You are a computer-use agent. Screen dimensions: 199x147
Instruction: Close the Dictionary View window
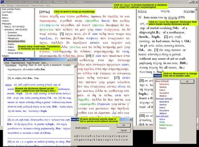[x=74, y=59]
